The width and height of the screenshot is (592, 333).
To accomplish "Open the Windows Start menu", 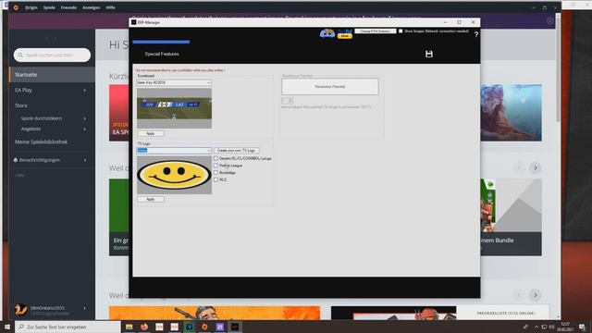I will 7,327.
